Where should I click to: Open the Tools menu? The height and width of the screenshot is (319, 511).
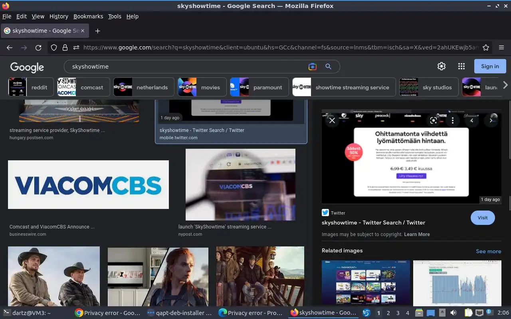115,16
